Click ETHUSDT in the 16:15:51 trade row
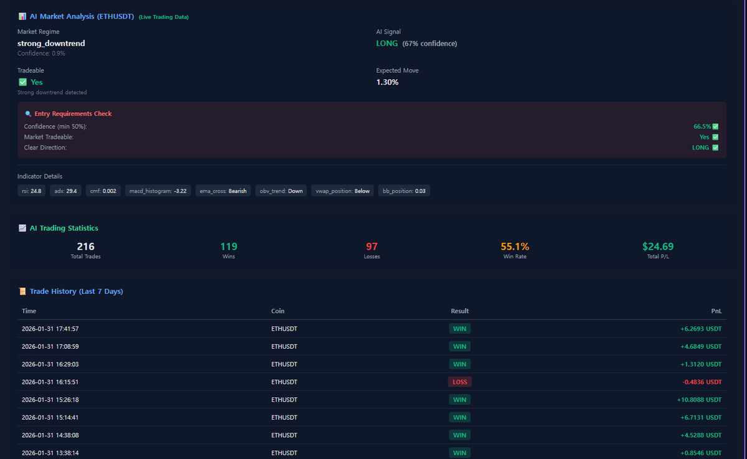This screenshot has width=747, height=459. 284,382
